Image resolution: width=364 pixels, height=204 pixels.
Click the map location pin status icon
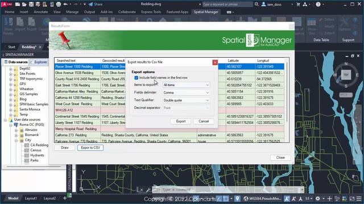click(x=237, y=198)
